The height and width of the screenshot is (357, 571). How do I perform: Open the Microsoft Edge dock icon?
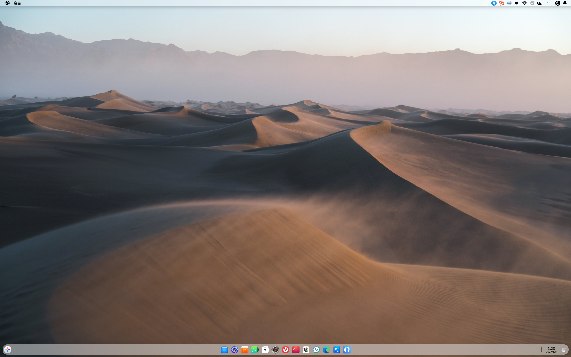pos(326,350)
